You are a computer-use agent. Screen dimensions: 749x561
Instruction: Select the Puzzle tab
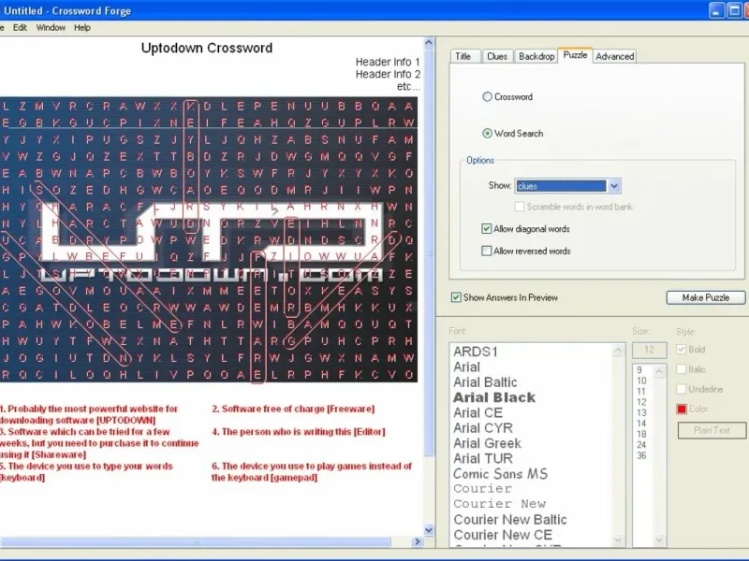(575, 55)
